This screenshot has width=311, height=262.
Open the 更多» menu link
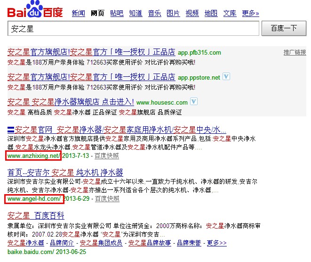click(250, 13)
